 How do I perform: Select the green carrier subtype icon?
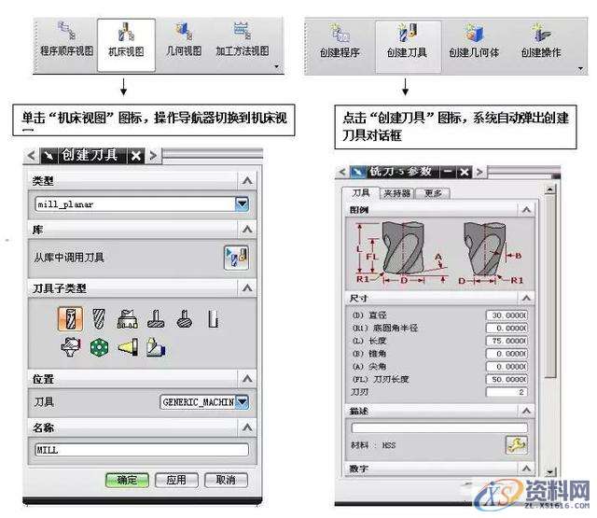click(x=99, y=347)
